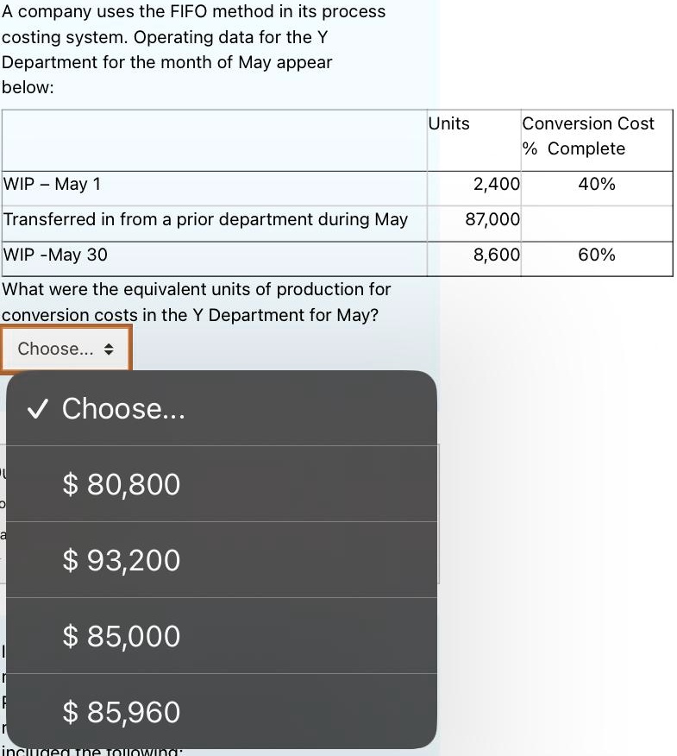This screenshot has width=677, height=756.
Task: Click the 60% complete cell
Action: click(x=597, y=255)
